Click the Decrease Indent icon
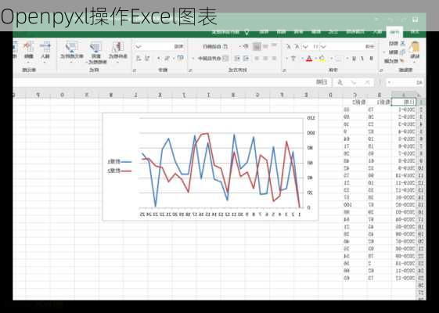 point(246,58)
